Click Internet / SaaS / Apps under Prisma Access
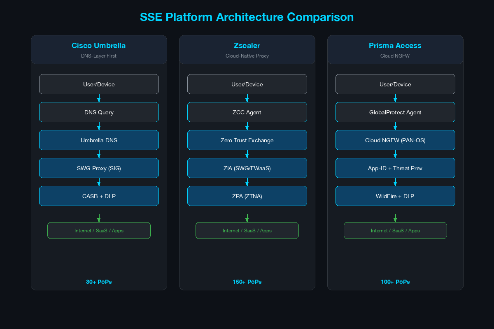The width and height of the screenshot is (494, 329). coord(395,231)
